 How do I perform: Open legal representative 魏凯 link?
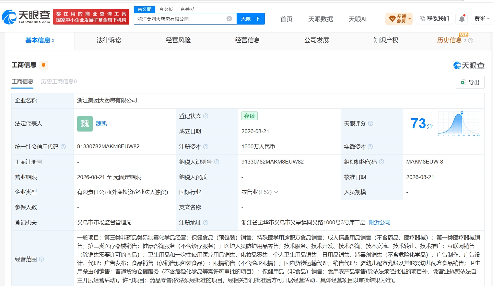[101, 123]
